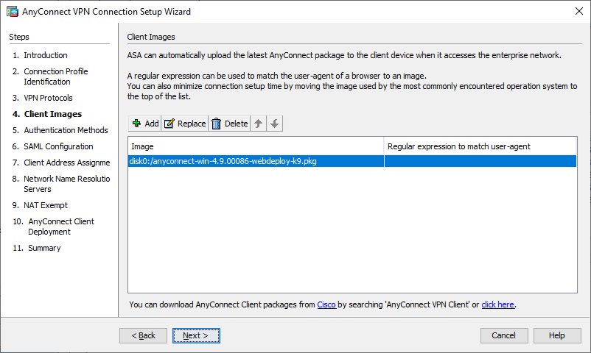This screenshot has width=591, height=353.
Task: Go back with the Back button
Action: pos(143,335)
